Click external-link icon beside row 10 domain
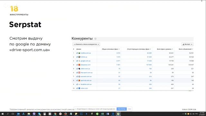This screenshot has width=206, height=116. tap(77, 88)
